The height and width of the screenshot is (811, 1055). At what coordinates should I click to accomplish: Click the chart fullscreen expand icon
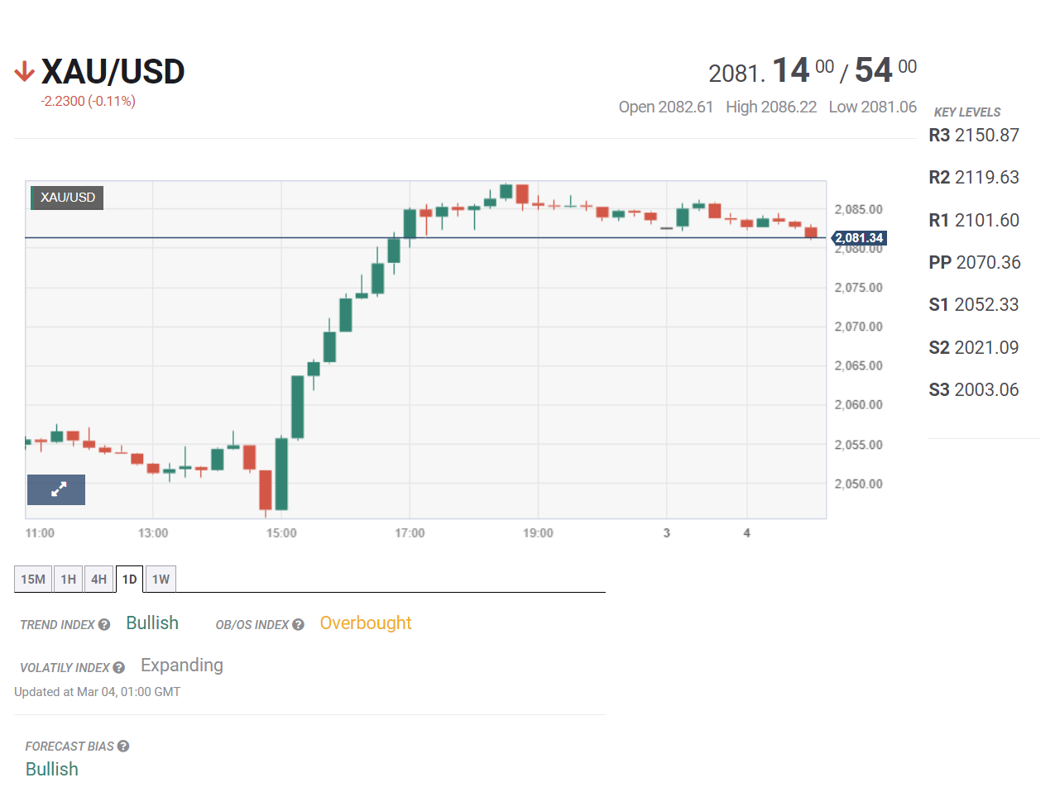(x=56, y=489)
